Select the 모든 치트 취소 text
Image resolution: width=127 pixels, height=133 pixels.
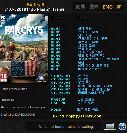pyautogui.click(x=88, y=110)
